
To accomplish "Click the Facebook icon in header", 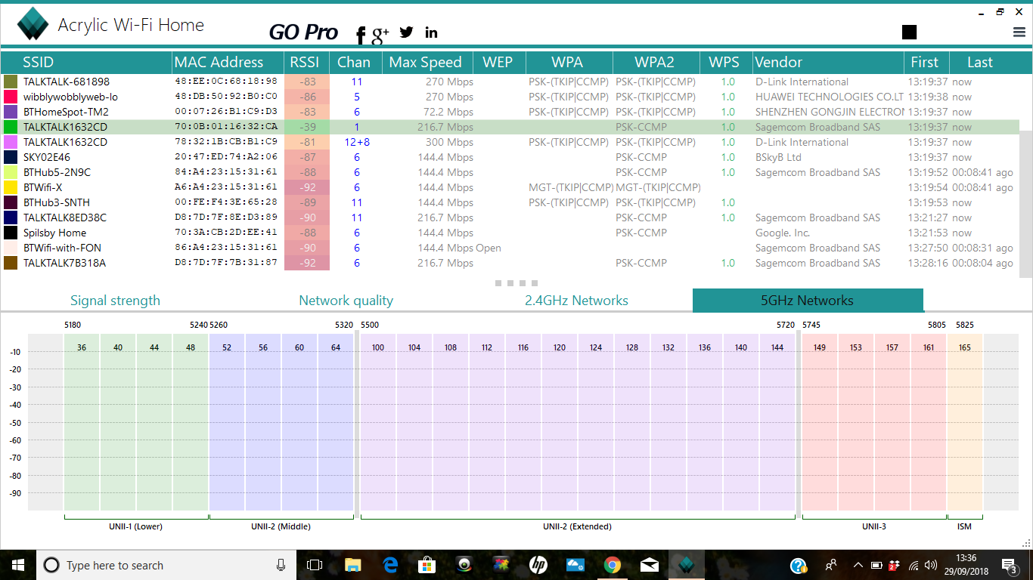I will pos(361,34).
